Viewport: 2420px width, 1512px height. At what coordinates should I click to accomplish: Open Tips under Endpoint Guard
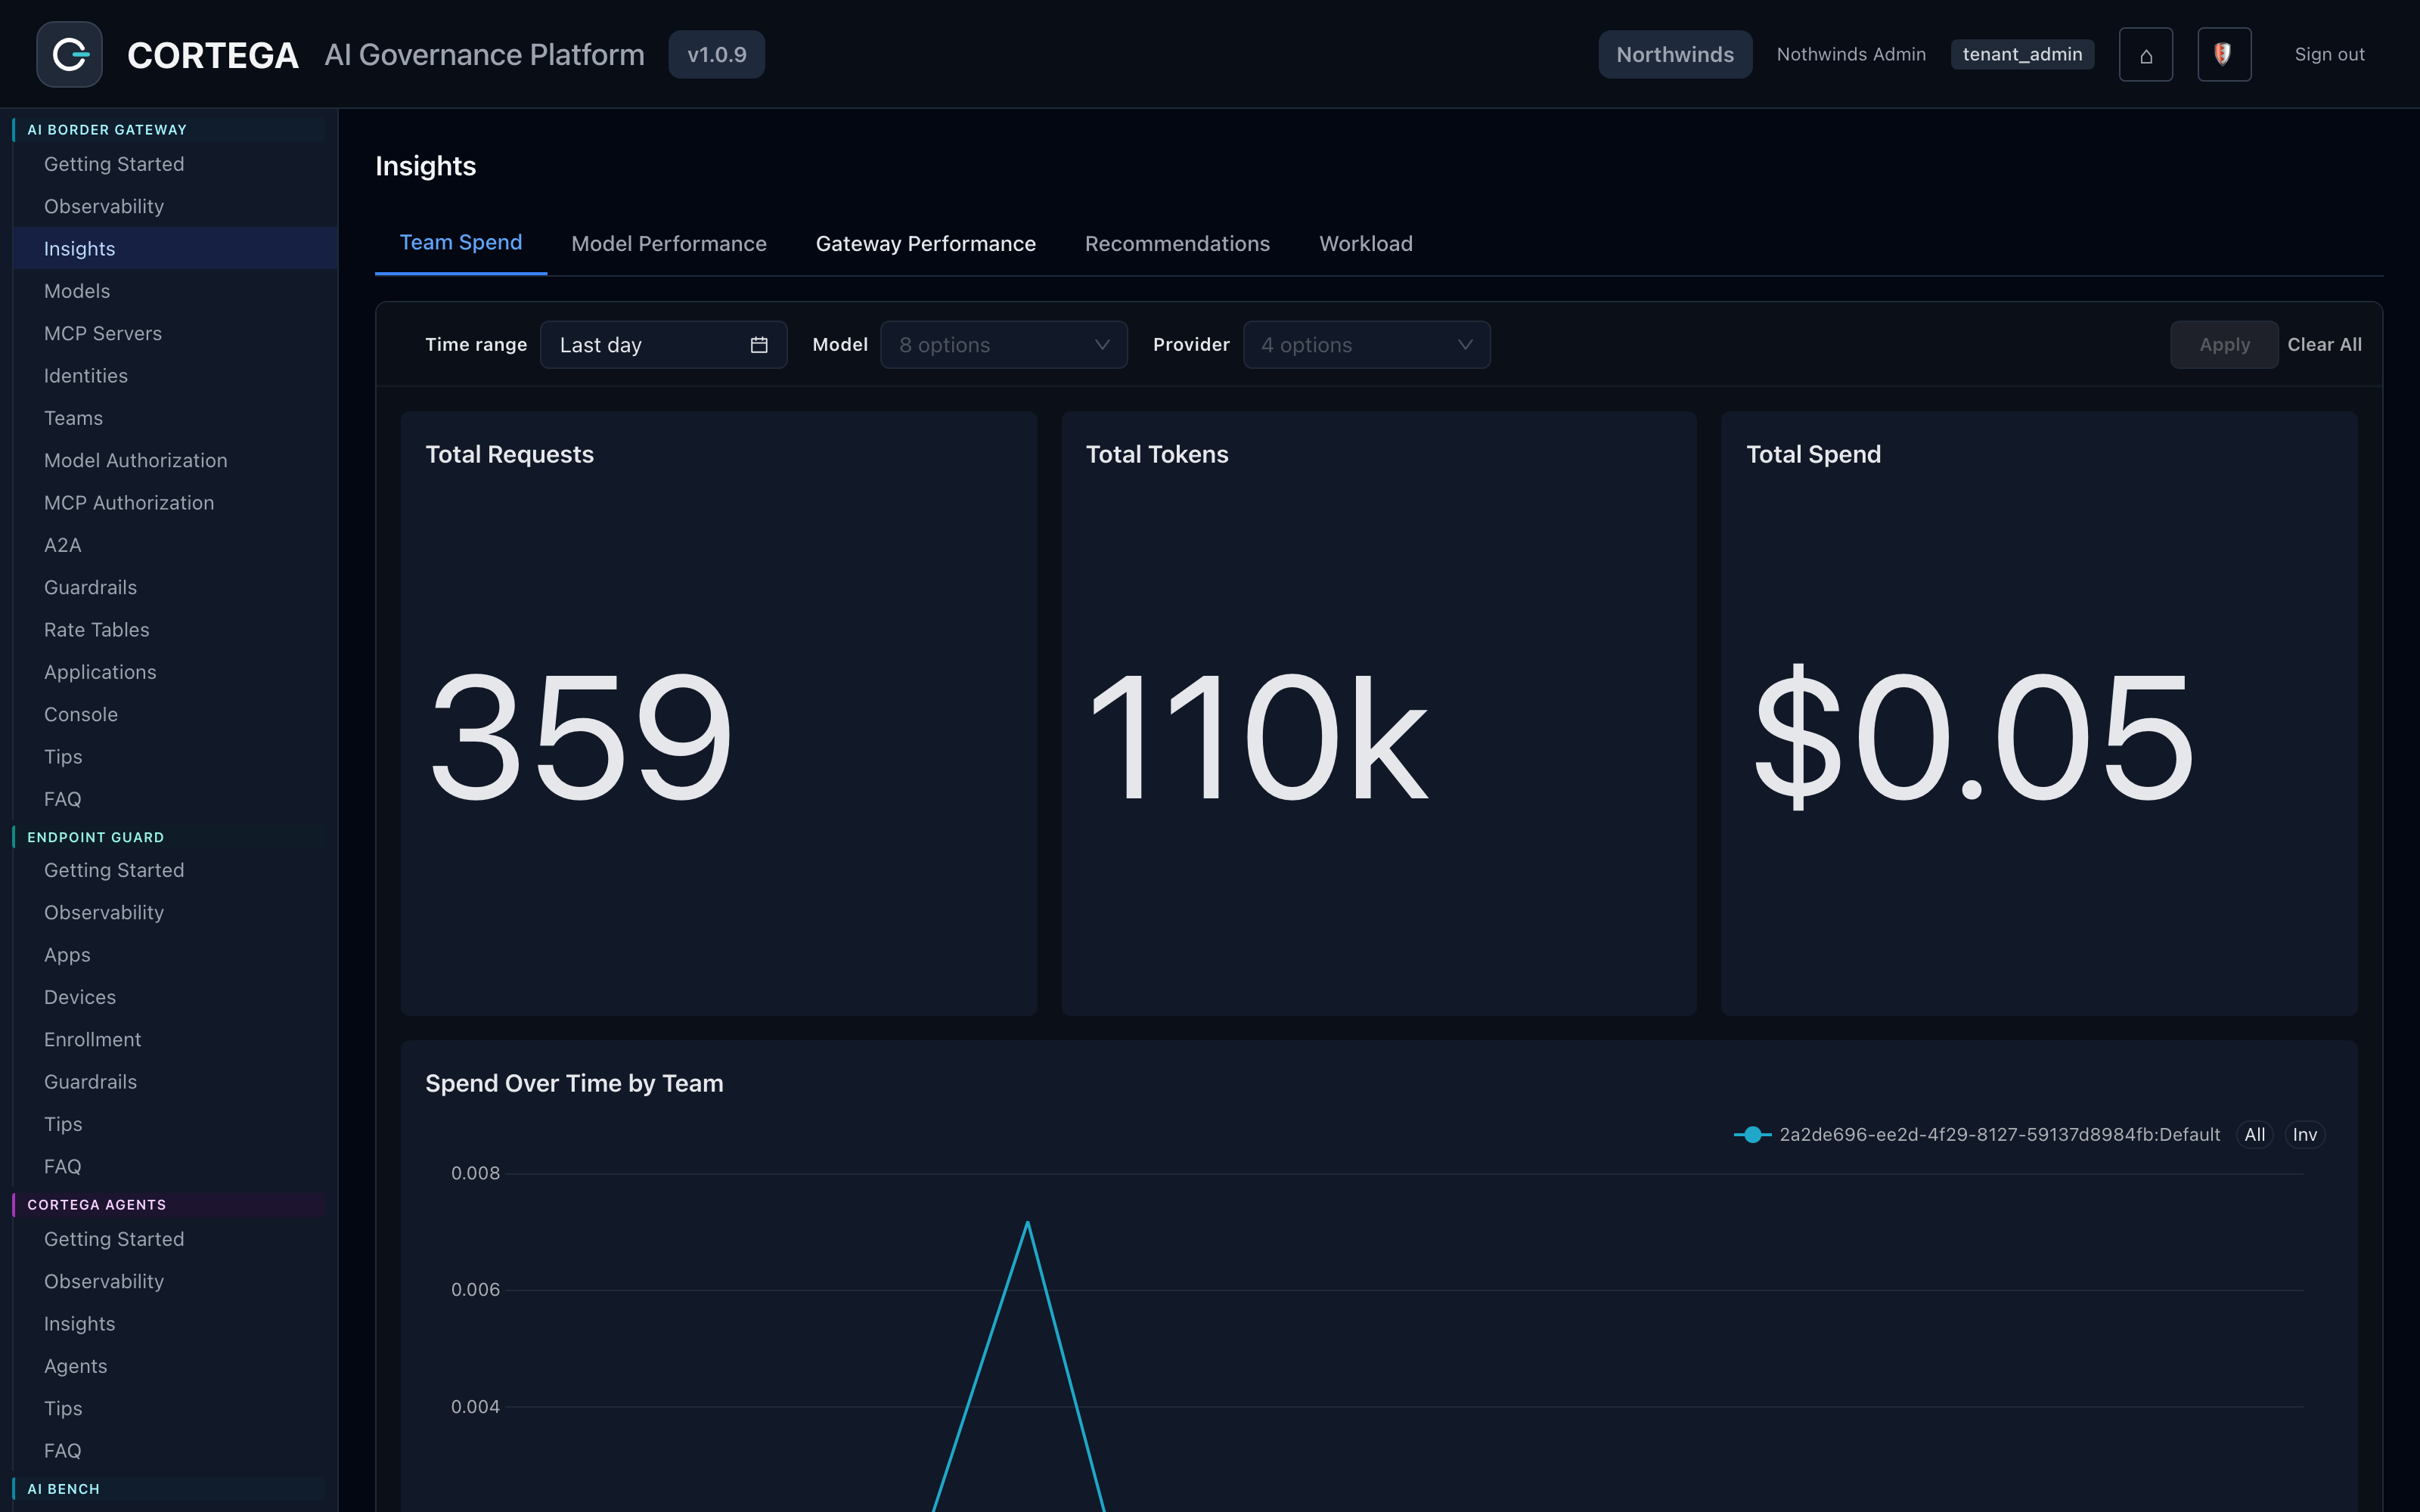[x=175, y=1124]
